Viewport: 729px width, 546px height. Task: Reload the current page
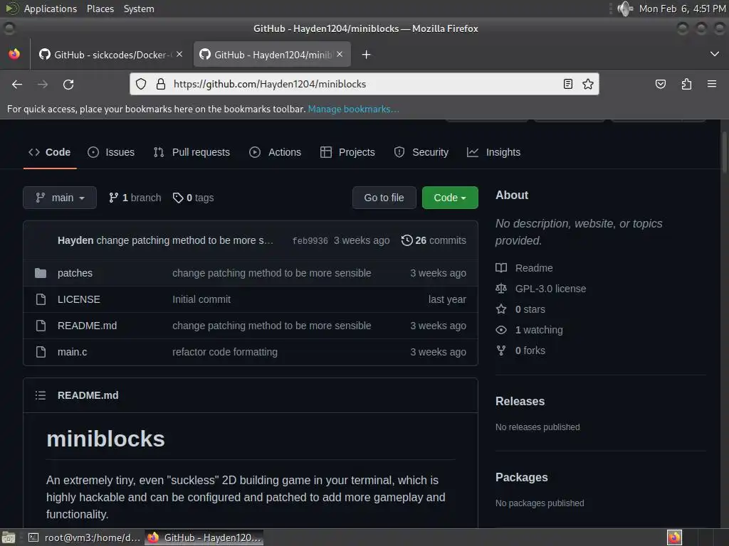click(x=68, y=84)
